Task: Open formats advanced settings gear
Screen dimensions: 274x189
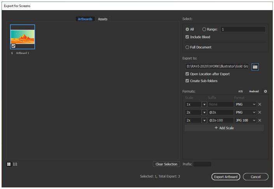Action: (265, 91)
